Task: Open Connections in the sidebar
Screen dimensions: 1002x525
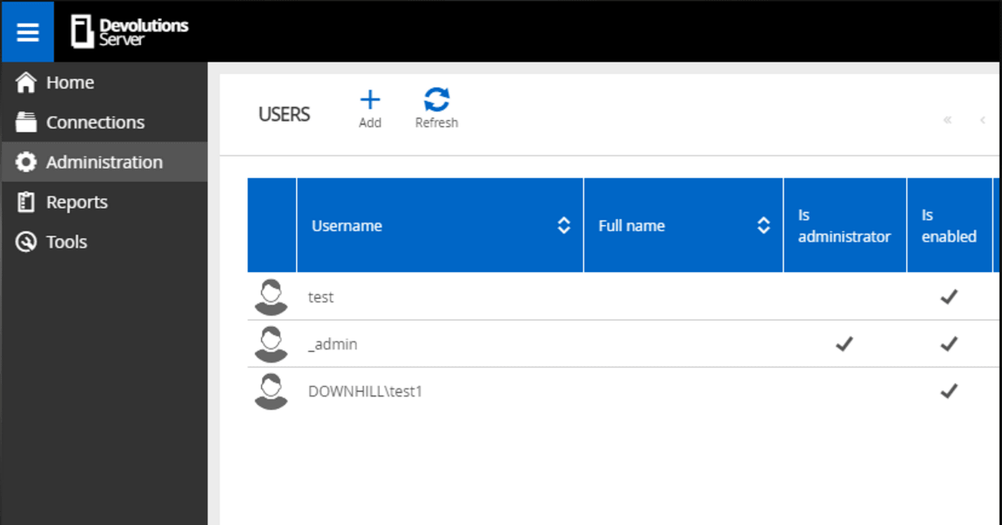Action: pos(95,123)
